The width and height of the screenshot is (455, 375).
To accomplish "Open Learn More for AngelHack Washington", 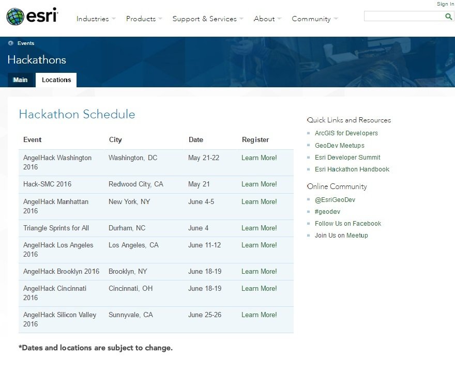I will click(259, 158).
